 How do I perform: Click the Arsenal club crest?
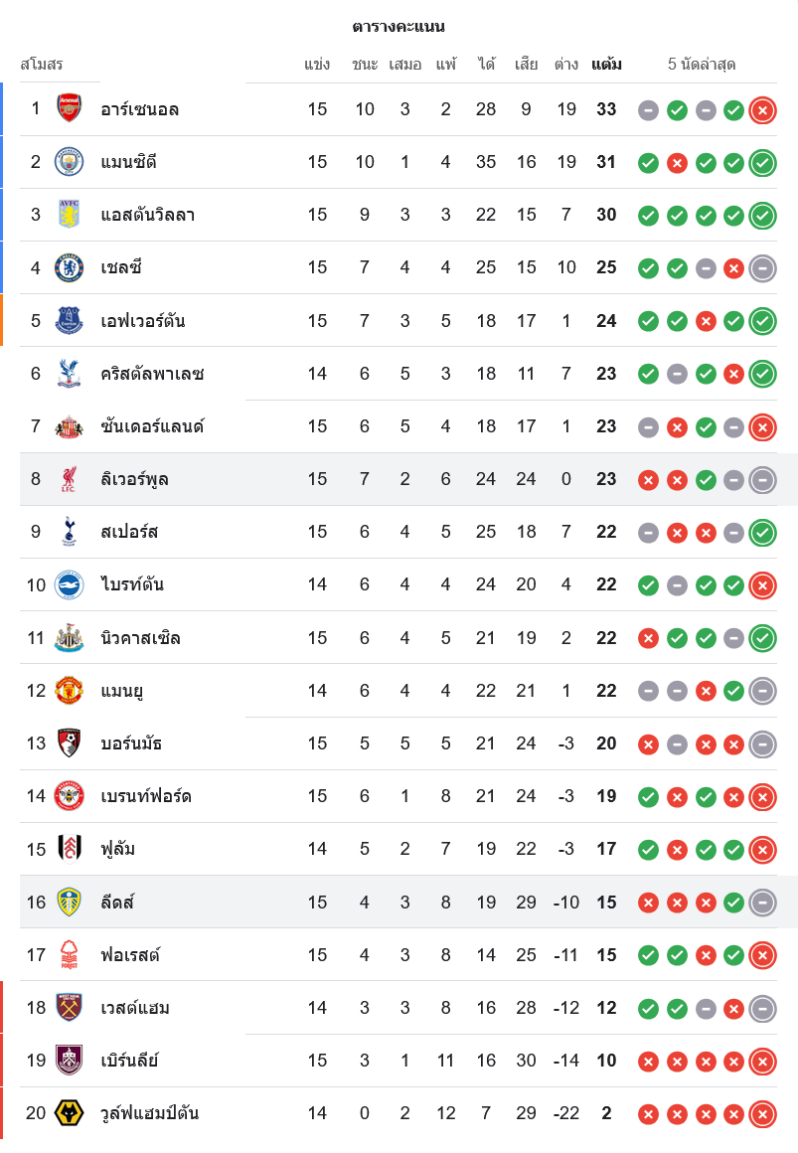(69, 109)
